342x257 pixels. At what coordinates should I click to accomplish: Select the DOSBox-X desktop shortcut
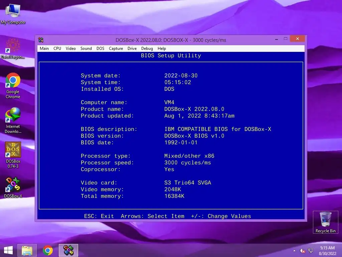(13, 188)
